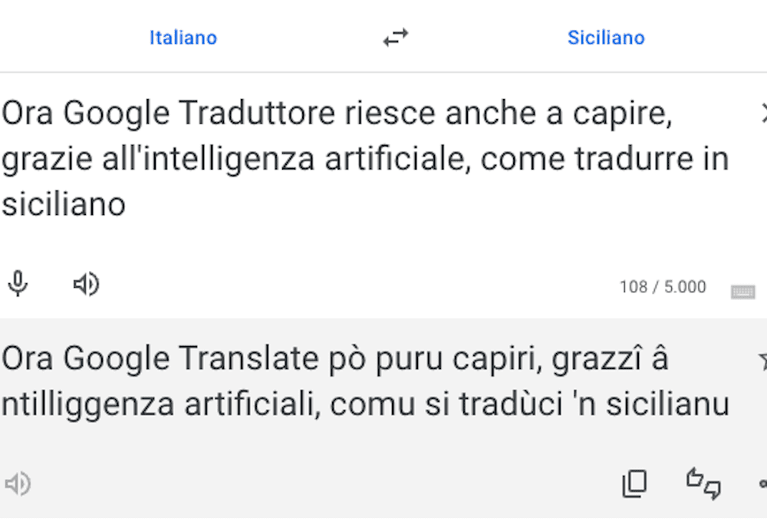
Task: Select the Italiano source language tab
Action: [x=183, y=38]
